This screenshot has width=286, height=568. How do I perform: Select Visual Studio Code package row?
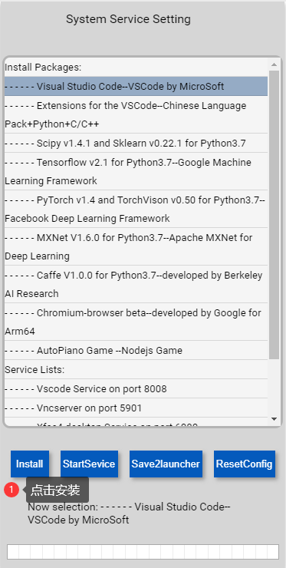coord(136,86)
